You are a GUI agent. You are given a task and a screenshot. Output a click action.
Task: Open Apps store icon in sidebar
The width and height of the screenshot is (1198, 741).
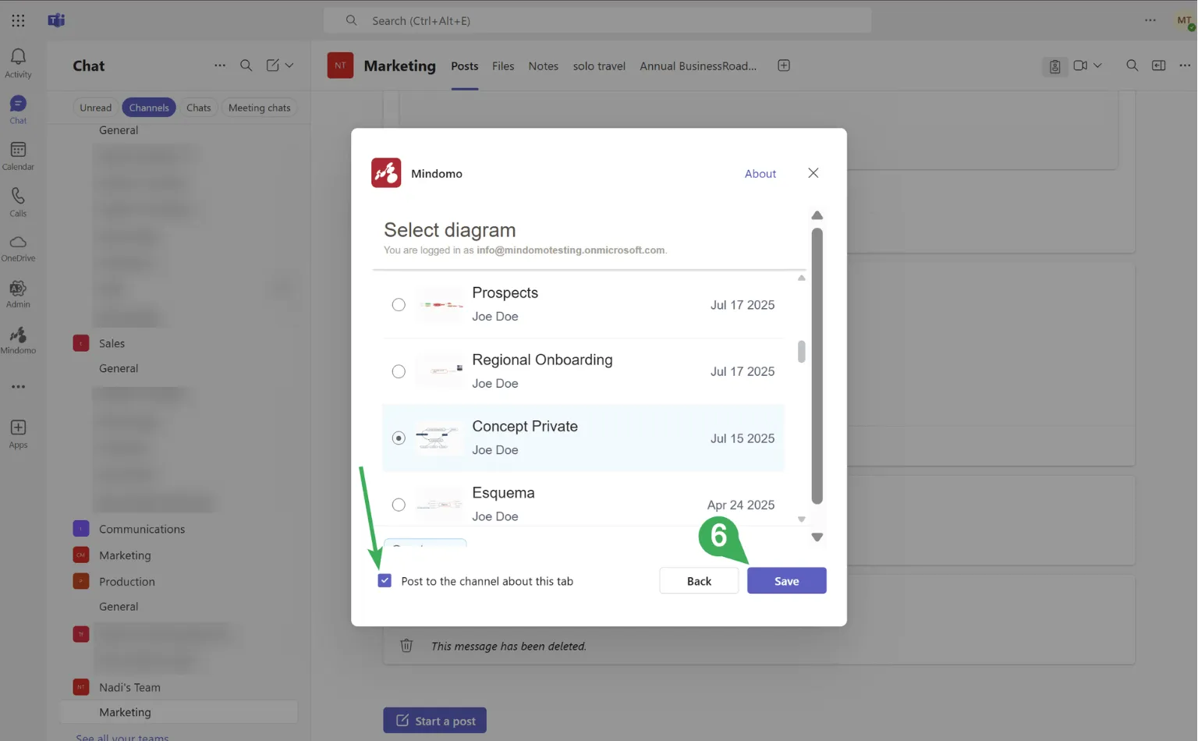click(x=18, y=433)
